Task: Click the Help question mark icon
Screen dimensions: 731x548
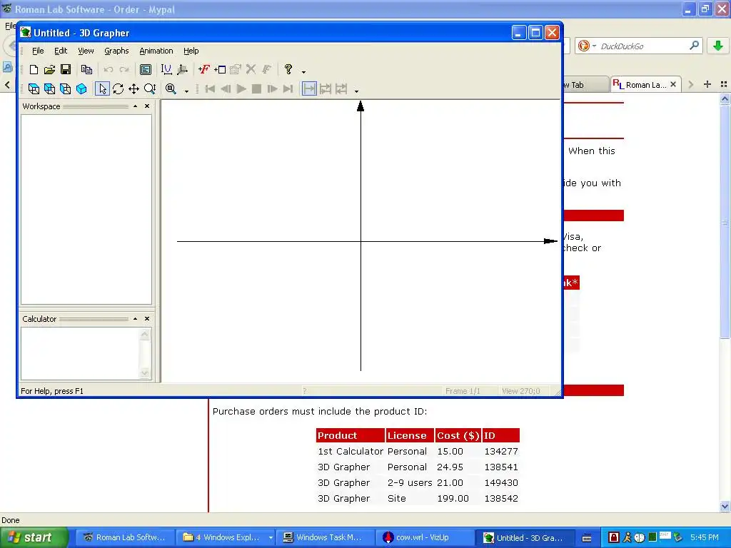Action: click(288, 69)
